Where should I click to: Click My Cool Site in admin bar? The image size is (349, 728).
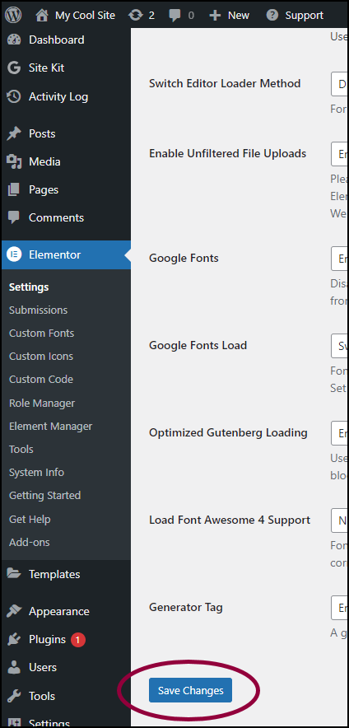tap(85, 16)
